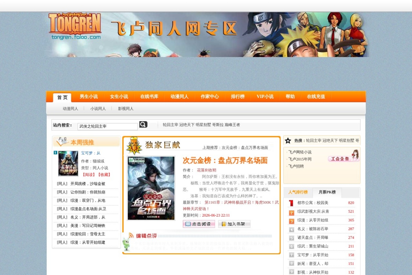Open ranking entry 都市公寓：校园美
The width and height of the screenshot is (412, 275).
pyautogui.click(x=313, y=203)
